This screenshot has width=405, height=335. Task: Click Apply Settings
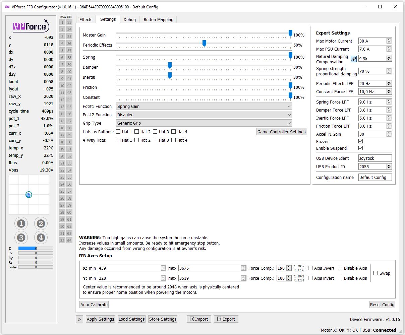tap(101, 319)
